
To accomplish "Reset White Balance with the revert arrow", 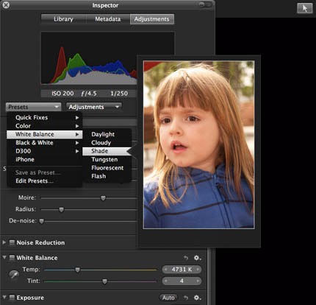I will pyautogui.click(x=186, y=258).
